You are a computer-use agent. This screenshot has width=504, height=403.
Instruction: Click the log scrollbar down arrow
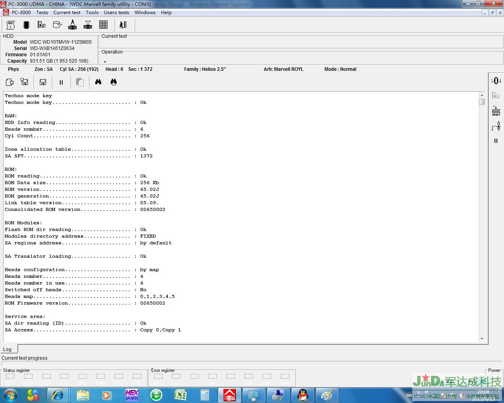click(x=482, y=339)
